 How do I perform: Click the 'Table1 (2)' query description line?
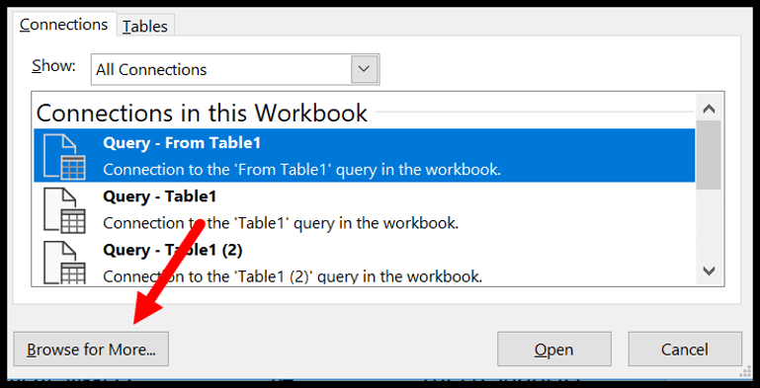293,276
